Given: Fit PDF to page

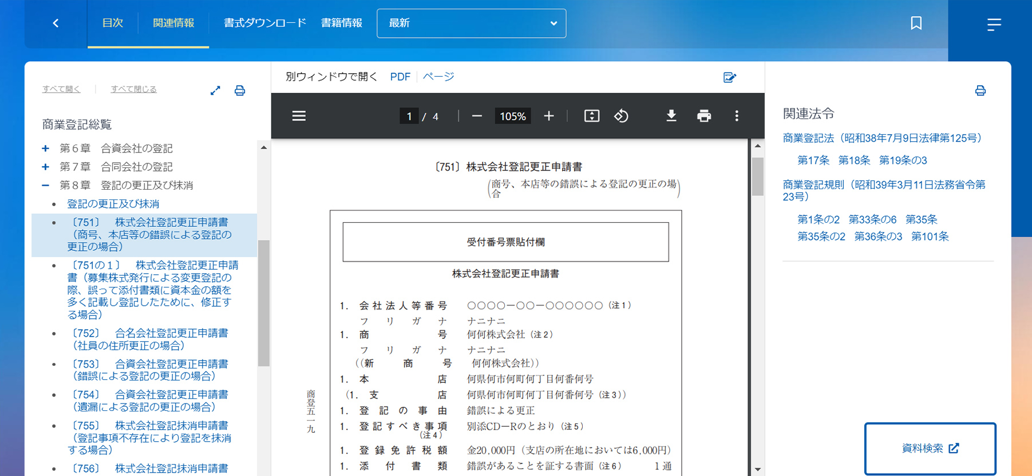Looking at the screenshot, I should pos(591,116).
